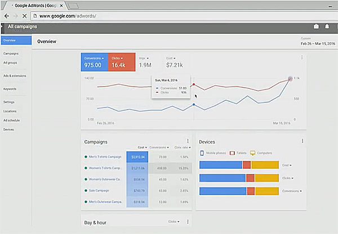338x234 pixels.
Task: Open the Conv. rate column dropdown
Action: click(x=183, y=147)
